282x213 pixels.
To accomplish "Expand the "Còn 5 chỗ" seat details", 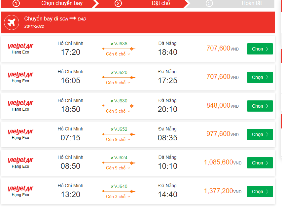I will tap(118, 111).
